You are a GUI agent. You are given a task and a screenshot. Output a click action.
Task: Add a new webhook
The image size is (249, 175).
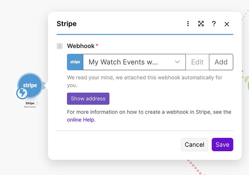point(221,62)
